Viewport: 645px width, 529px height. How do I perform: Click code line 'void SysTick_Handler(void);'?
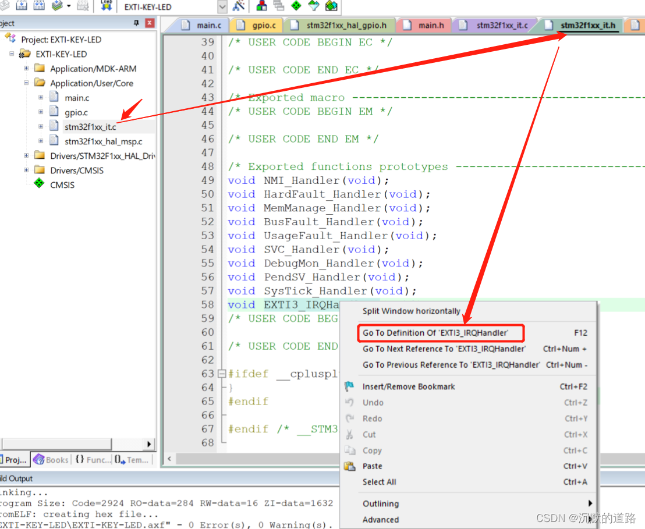322,291
